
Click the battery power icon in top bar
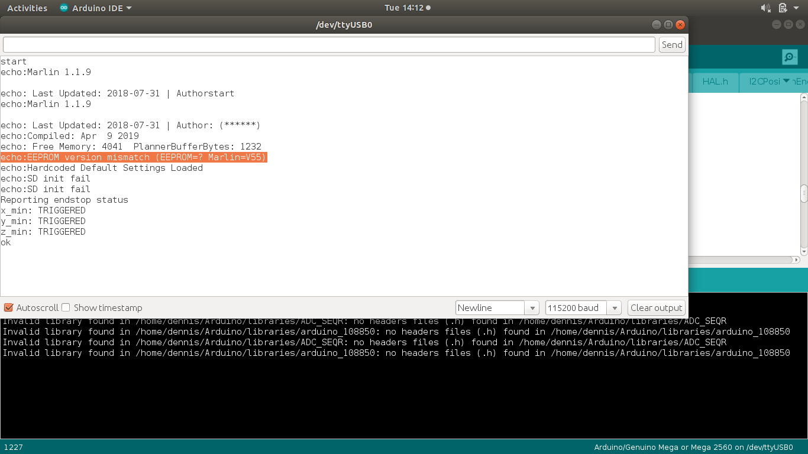point(783,8)
